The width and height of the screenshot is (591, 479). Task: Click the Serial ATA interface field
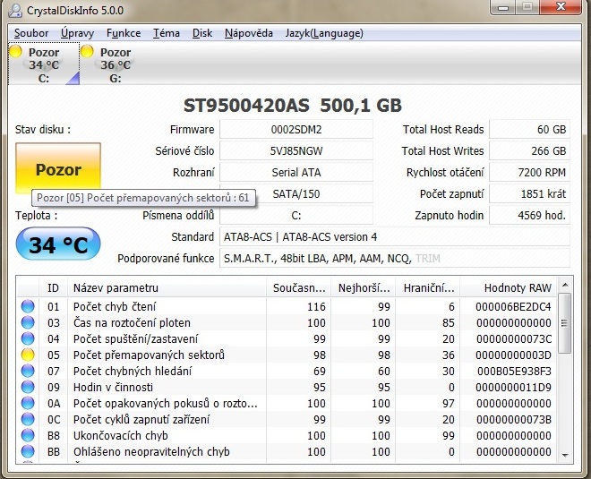296,173
